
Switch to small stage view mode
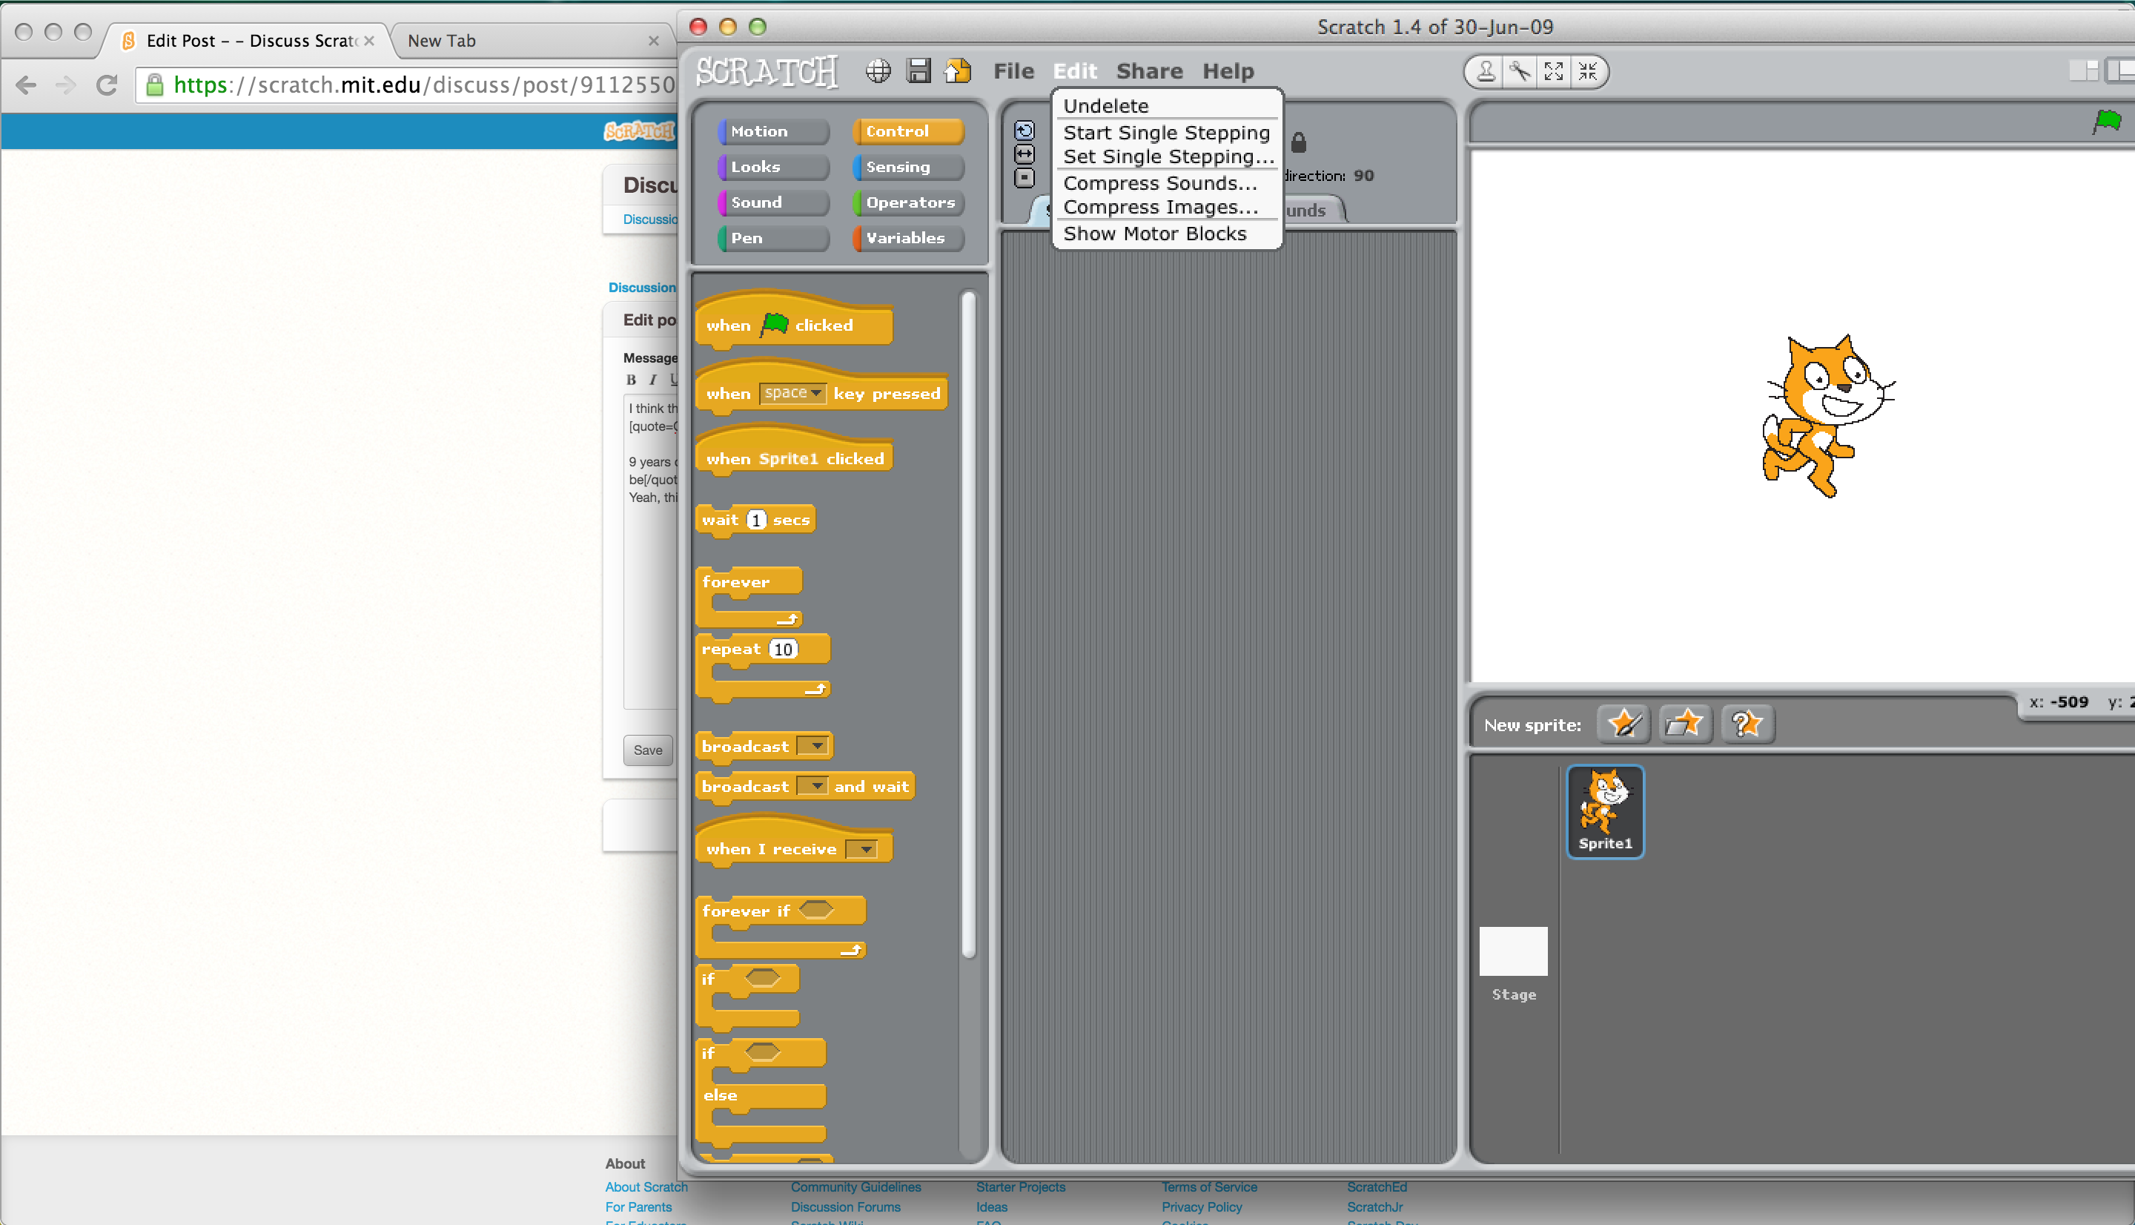point(2084,71)
